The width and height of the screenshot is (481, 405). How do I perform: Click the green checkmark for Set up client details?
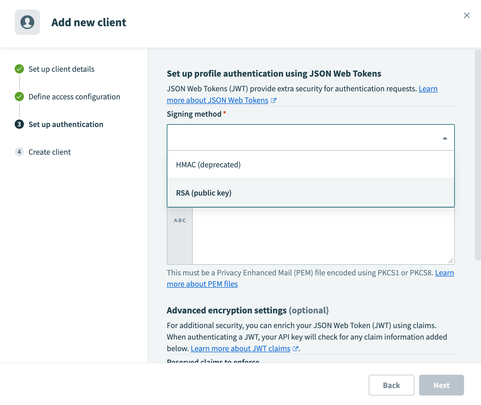pos(19,69)
